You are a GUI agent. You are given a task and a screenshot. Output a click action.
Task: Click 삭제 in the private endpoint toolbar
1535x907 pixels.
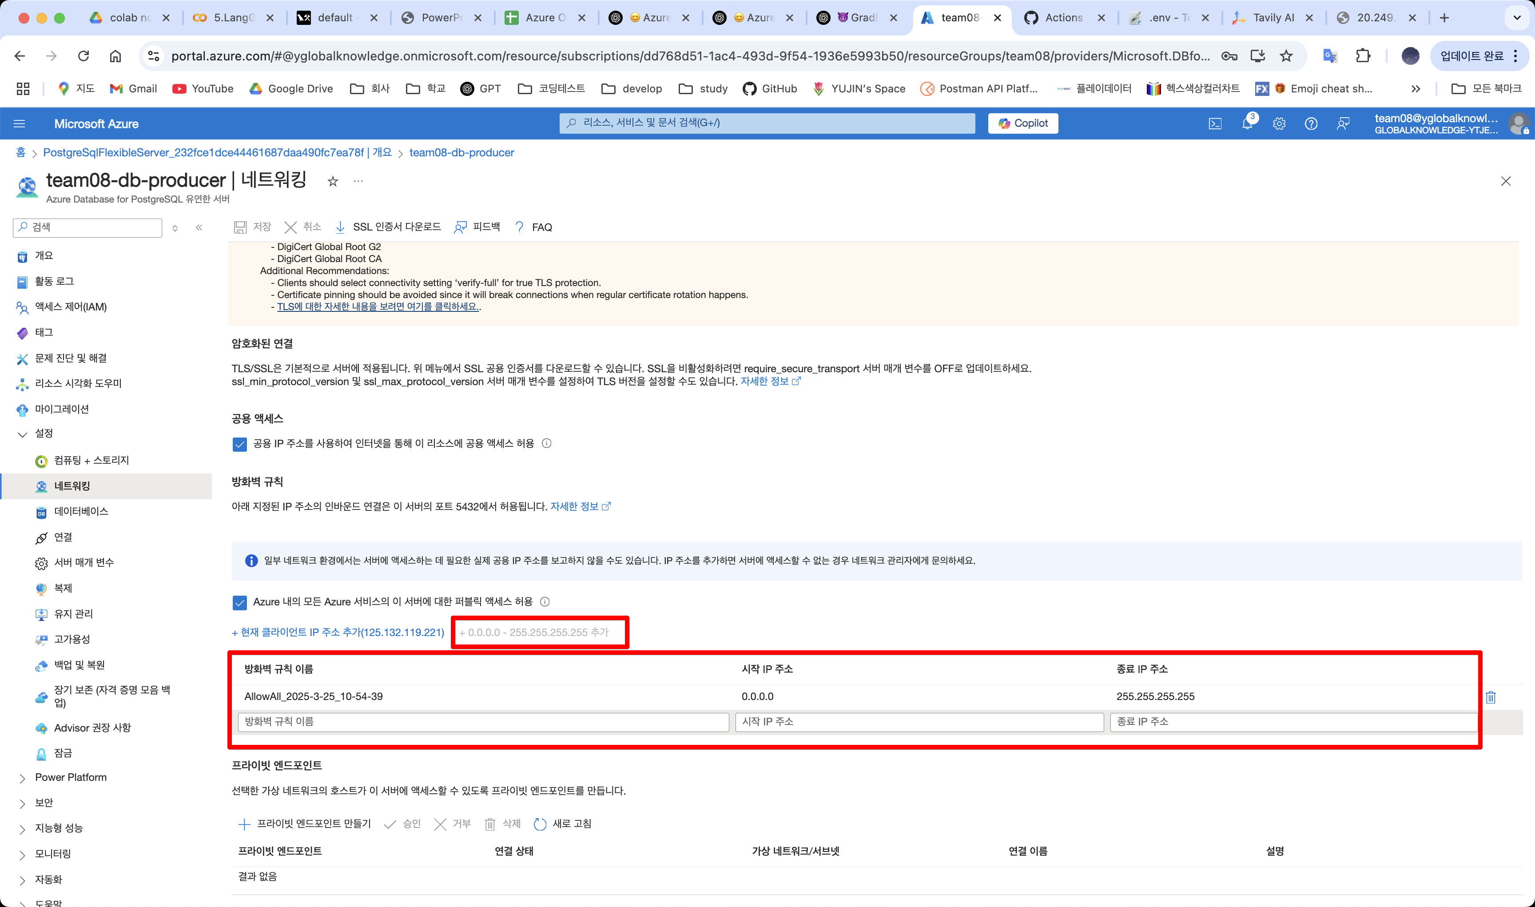coord(502,824)
